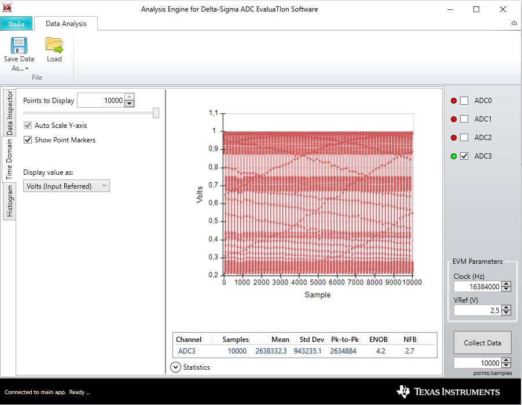Click the red status indicator for ADC2

(453, 138)
